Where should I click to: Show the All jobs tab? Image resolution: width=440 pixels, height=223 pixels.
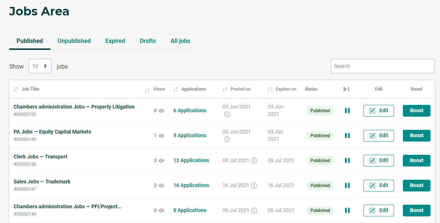(180, 41)
